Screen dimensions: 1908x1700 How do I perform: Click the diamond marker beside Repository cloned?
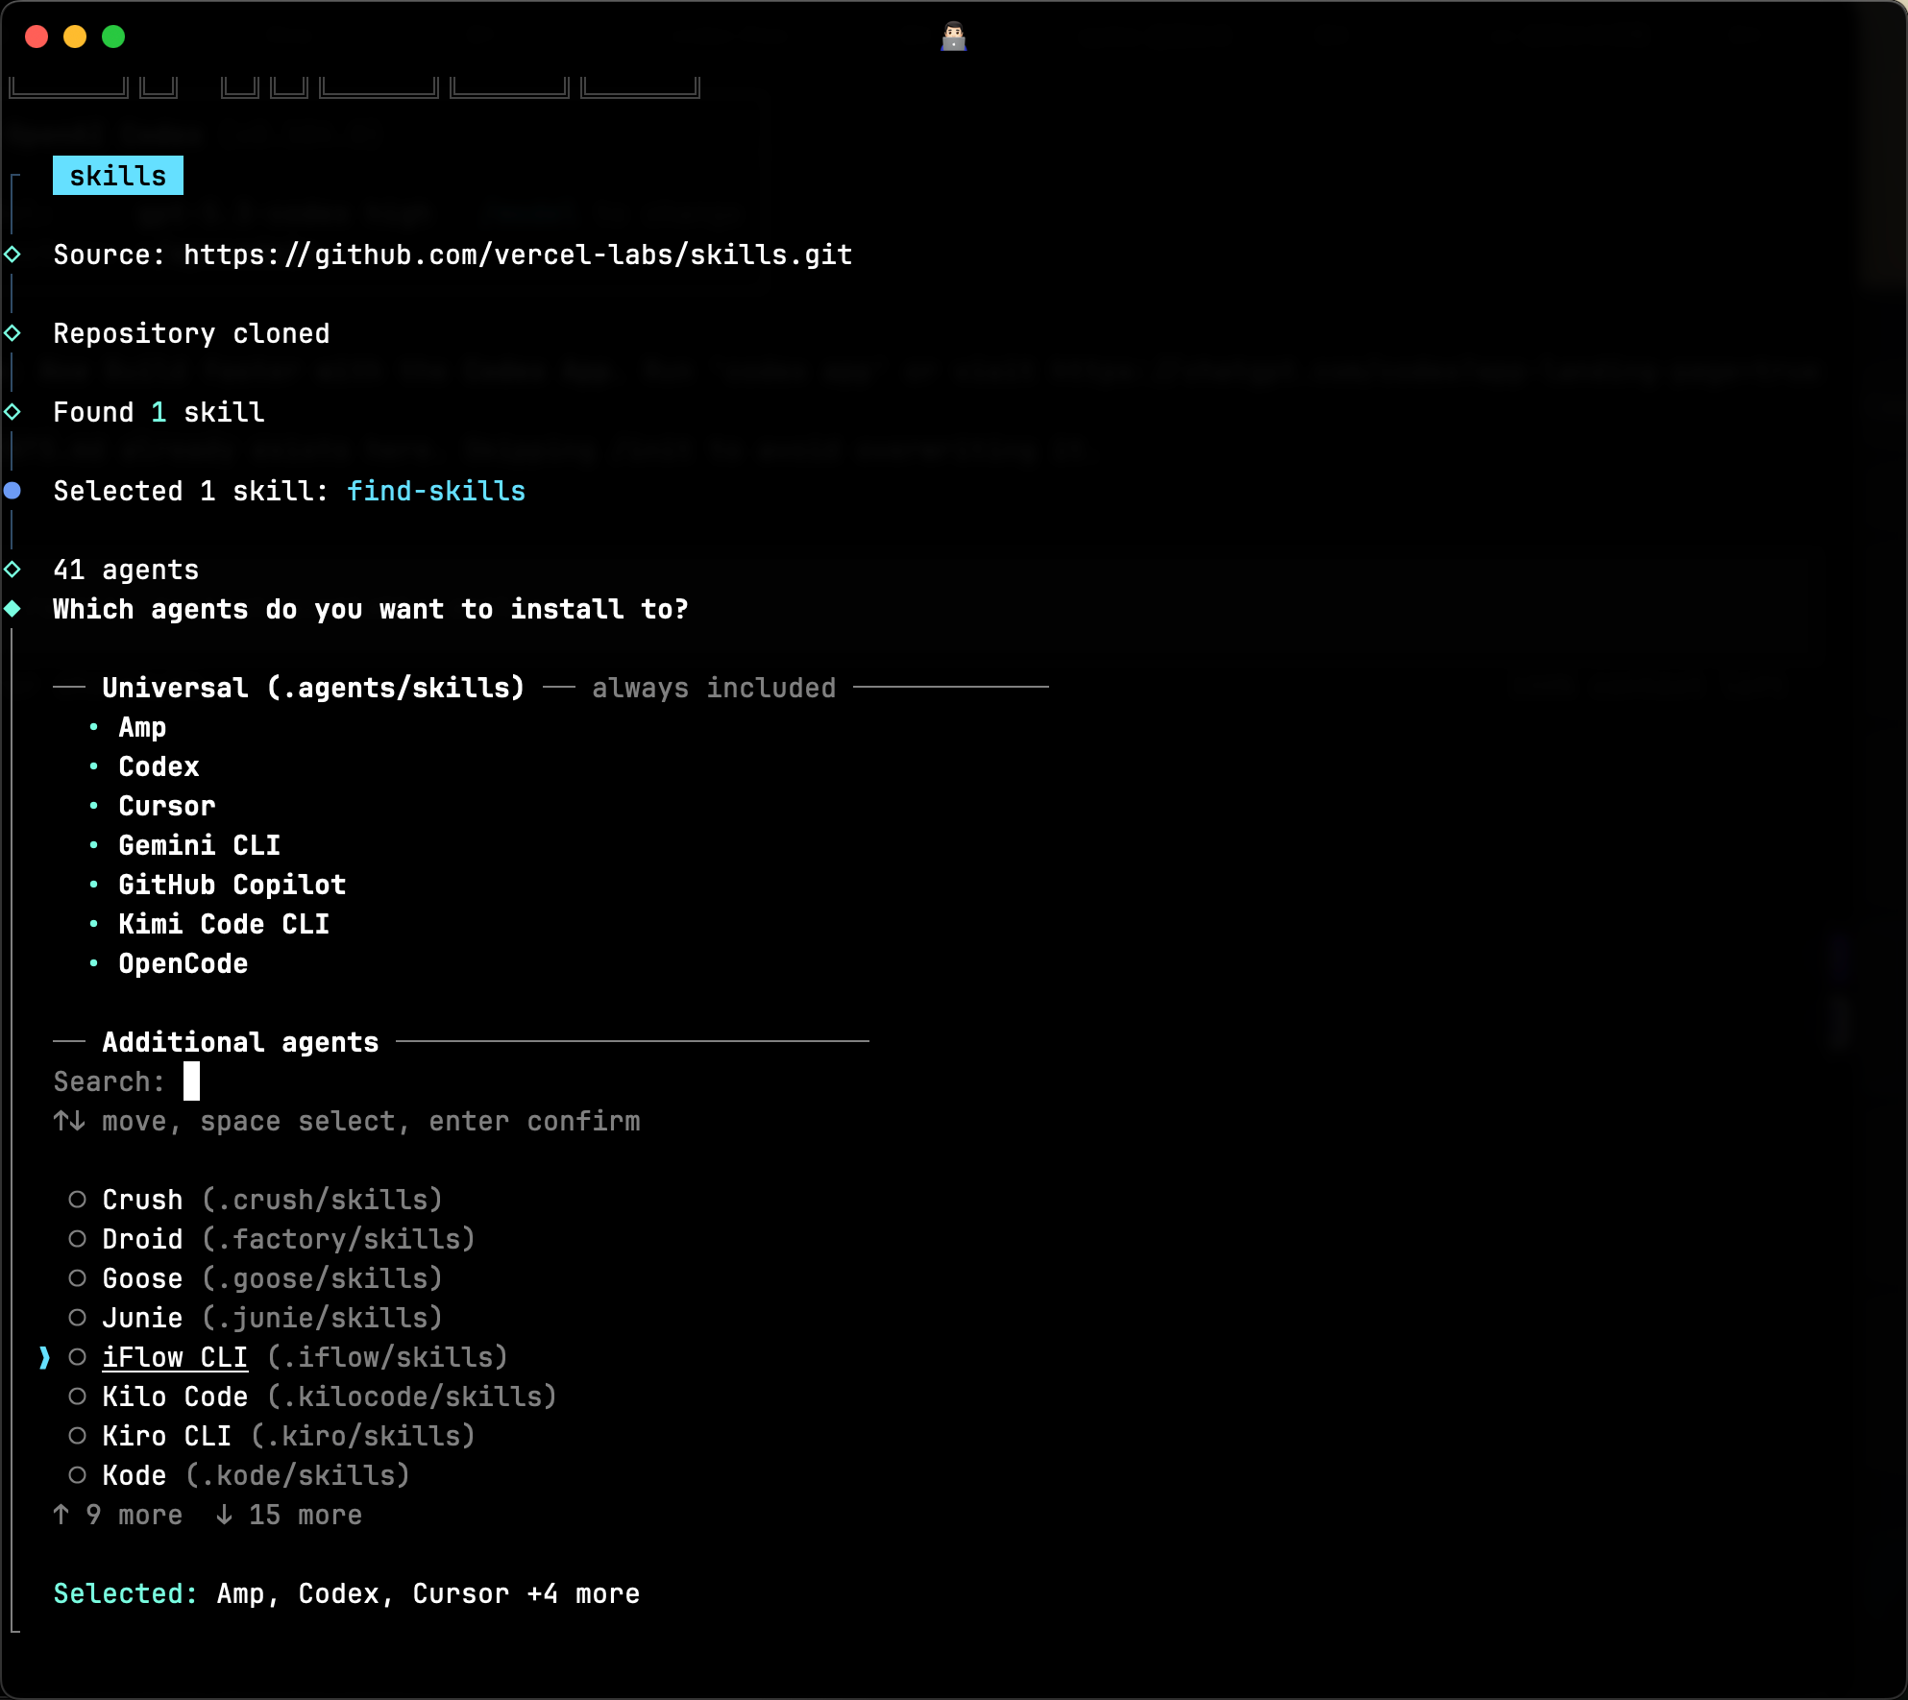point(12,333)
